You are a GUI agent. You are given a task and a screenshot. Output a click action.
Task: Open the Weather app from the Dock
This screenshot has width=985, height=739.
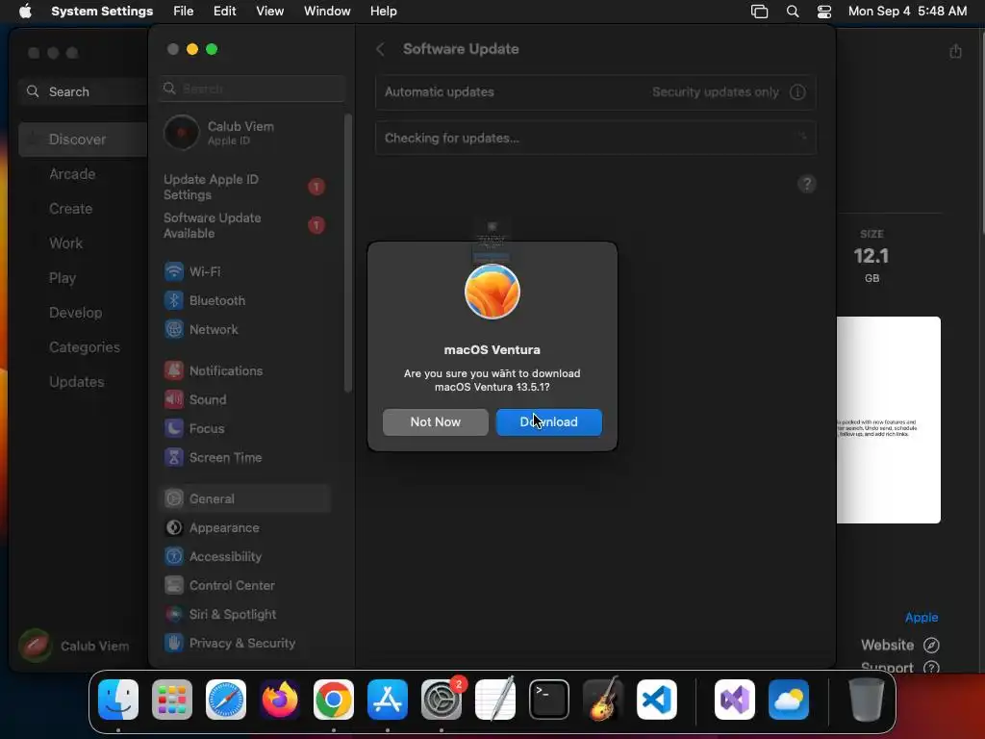(789, 700)
